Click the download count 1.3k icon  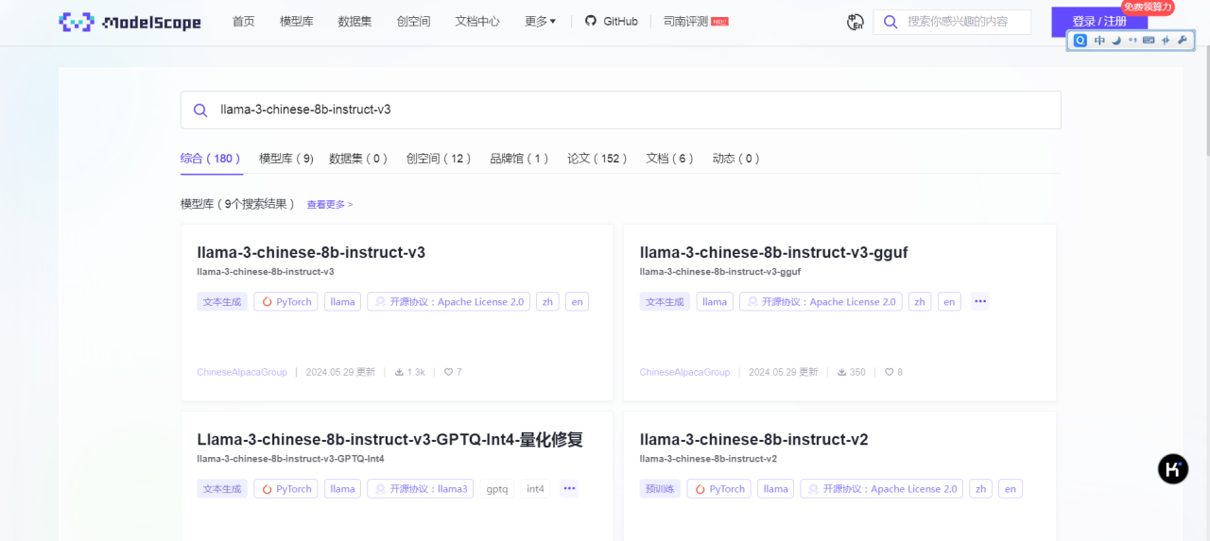point(400,372)
